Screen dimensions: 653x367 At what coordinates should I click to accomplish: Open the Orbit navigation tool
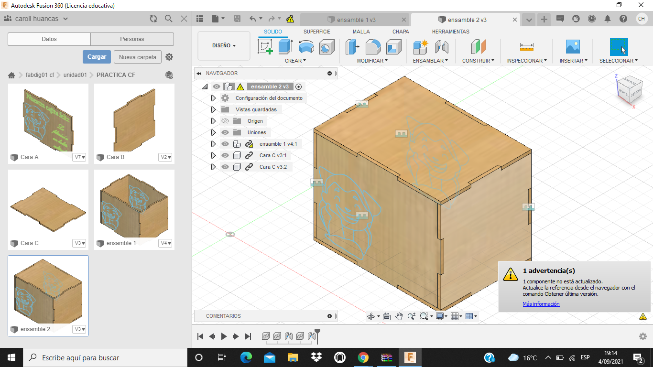pyautogui.click(x=370, y=316)
